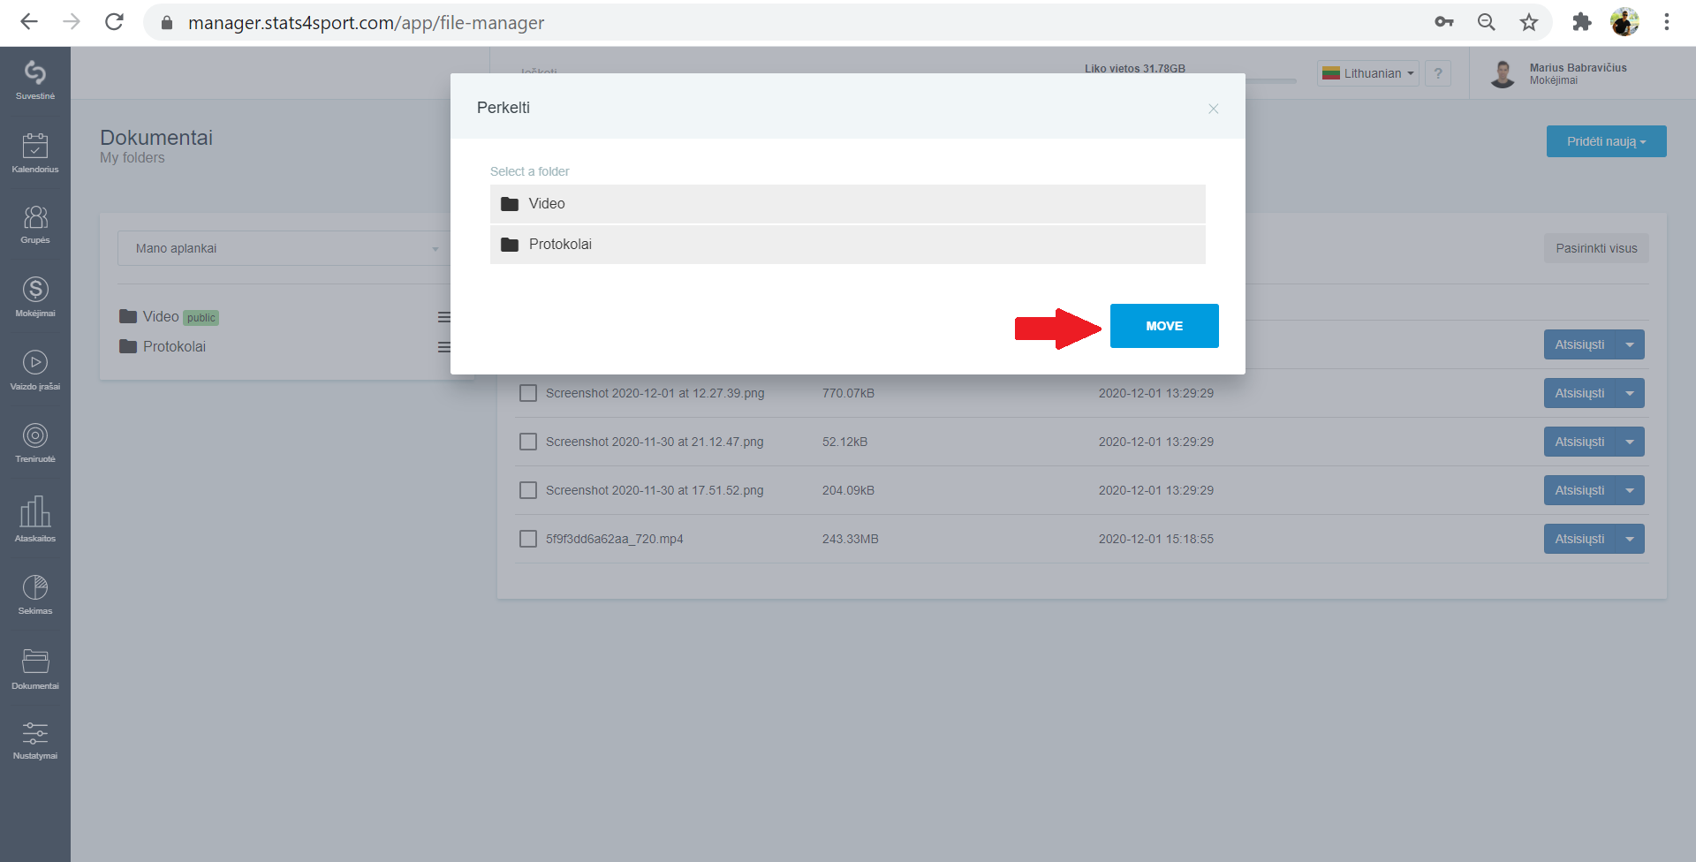Open Nustatymai settings in sidebar
This screenshot has width=1696, height=862.
pos(35,739)
